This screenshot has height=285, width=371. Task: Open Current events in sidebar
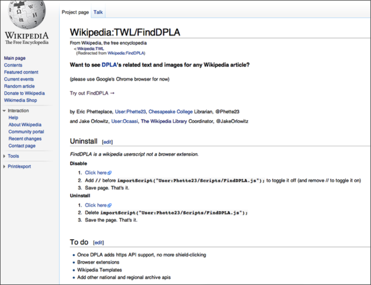[19, 79]
